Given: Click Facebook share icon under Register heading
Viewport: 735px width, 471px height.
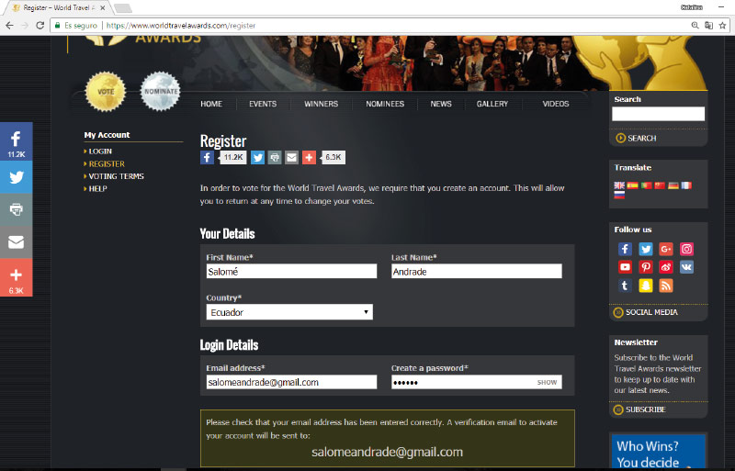Looking at the screenshot, I should click(x=208, y=158).
